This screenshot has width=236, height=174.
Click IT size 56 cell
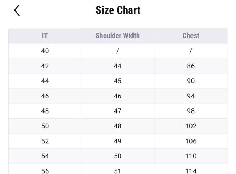click(45, 171)
